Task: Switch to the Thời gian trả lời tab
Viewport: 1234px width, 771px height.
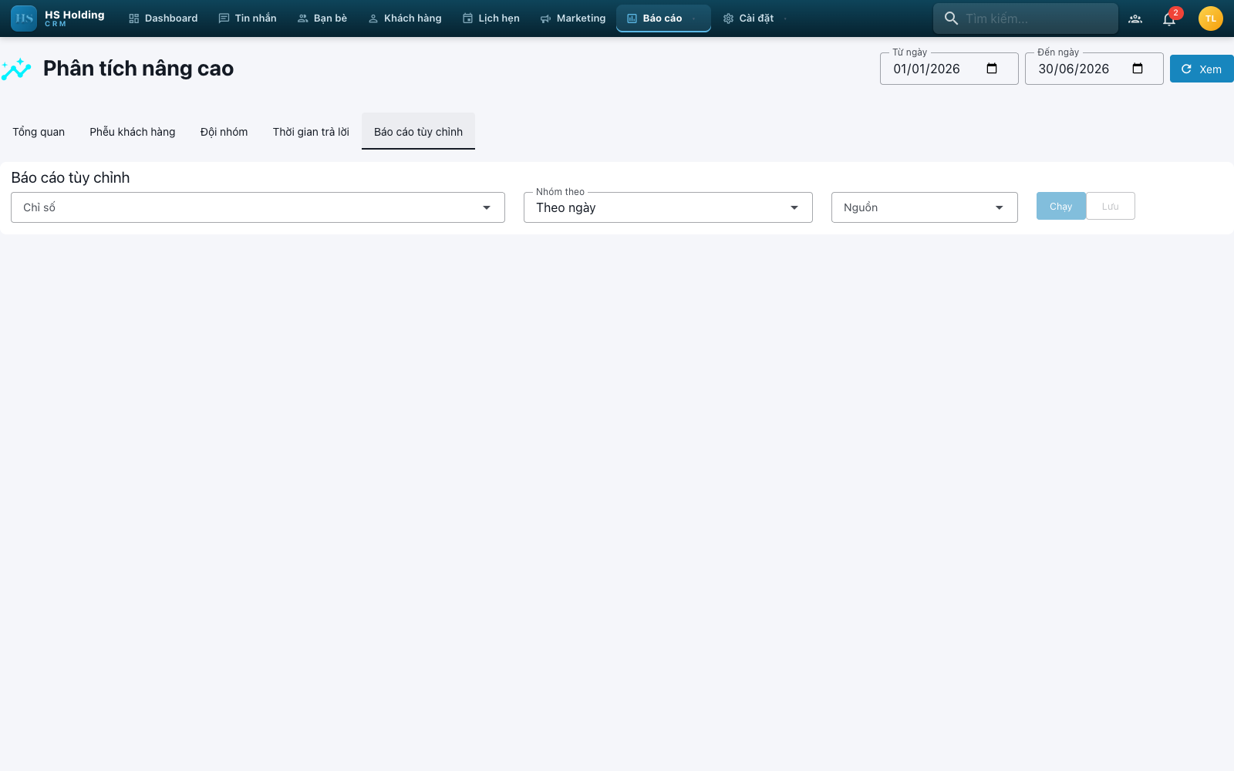Action: [311, 132]
